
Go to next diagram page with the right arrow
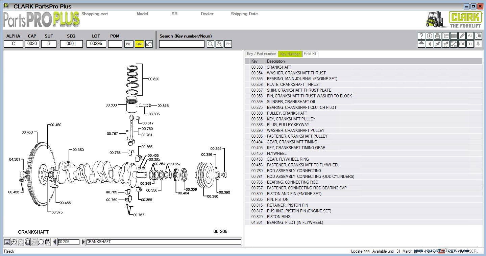(83, 242)
